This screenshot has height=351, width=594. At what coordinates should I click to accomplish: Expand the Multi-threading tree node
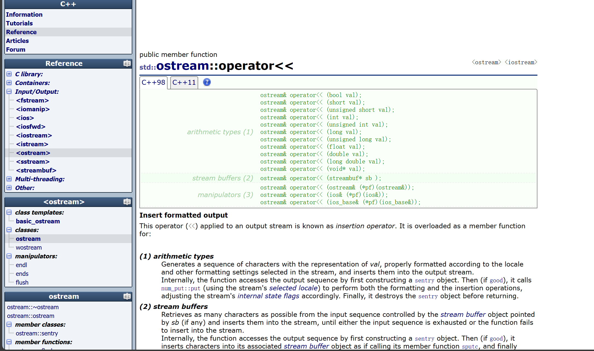pyautogui.click(x=9, y=179)
